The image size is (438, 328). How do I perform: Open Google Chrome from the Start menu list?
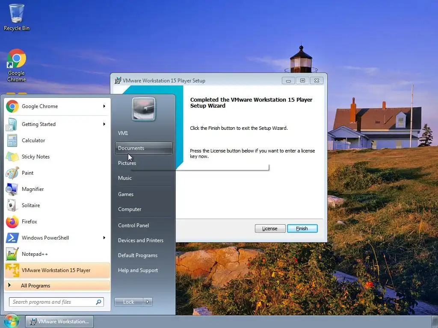[x=57, y=106]
